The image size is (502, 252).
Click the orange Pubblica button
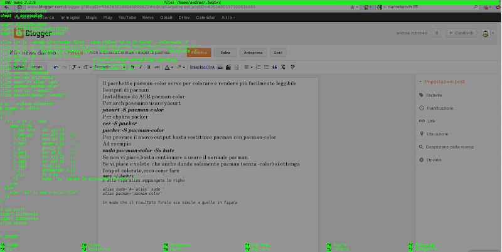[199, 53]
